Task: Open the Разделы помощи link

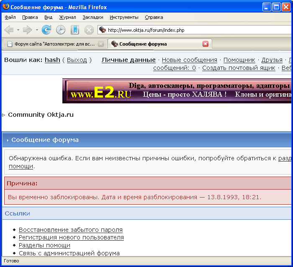Action: (x=44, y=245)
